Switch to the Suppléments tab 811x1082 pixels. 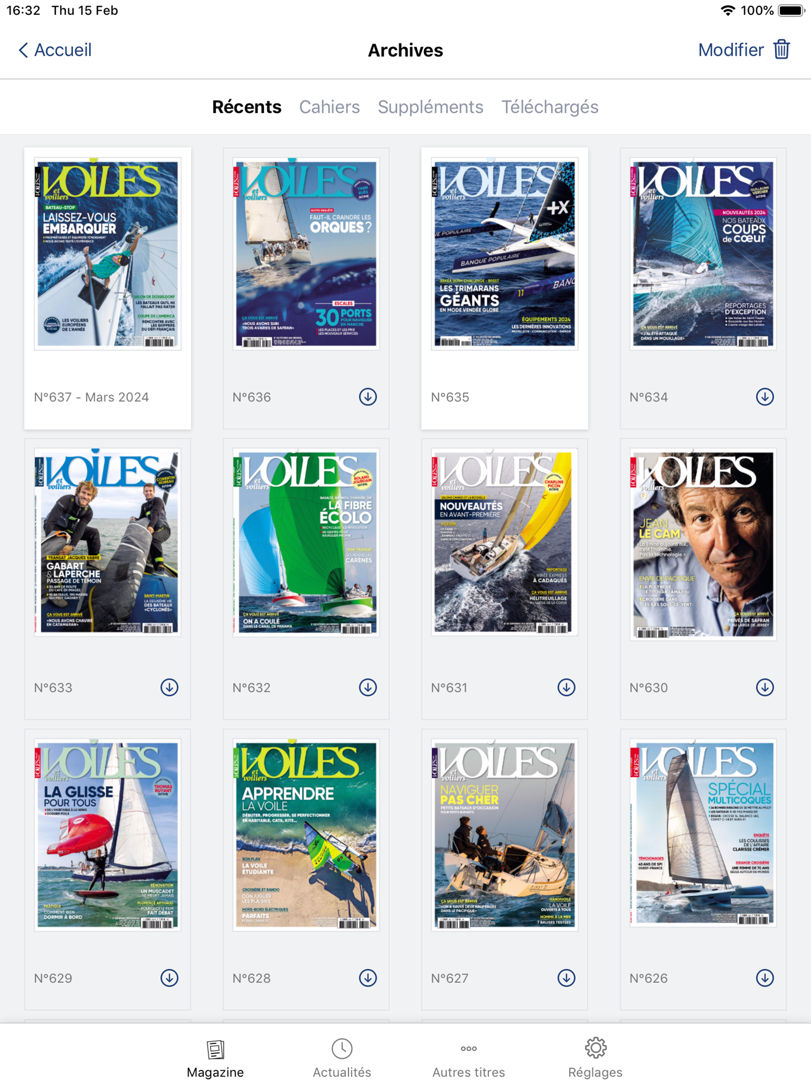click(430, 107)
